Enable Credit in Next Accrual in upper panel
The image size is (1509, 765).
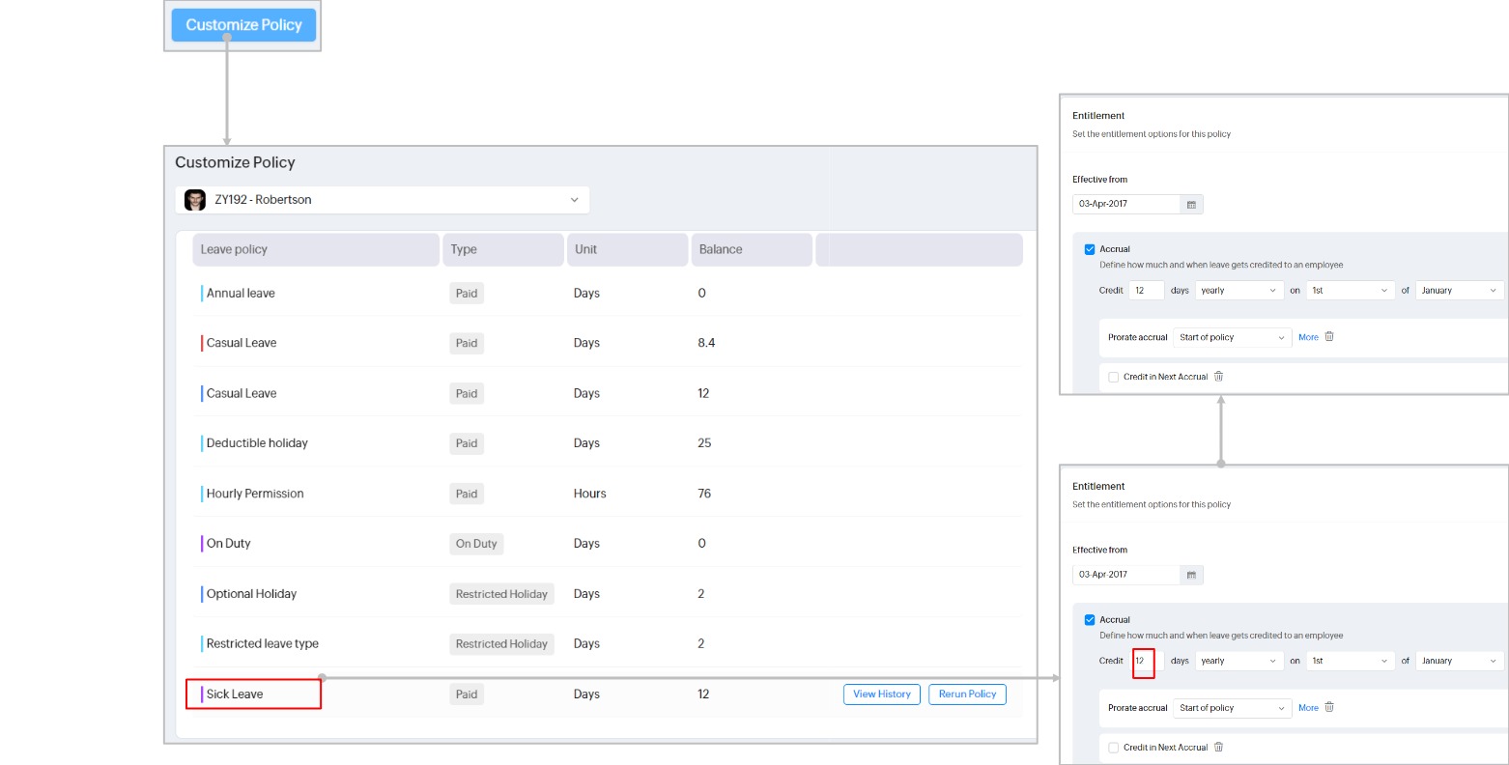coord(1114,378)
